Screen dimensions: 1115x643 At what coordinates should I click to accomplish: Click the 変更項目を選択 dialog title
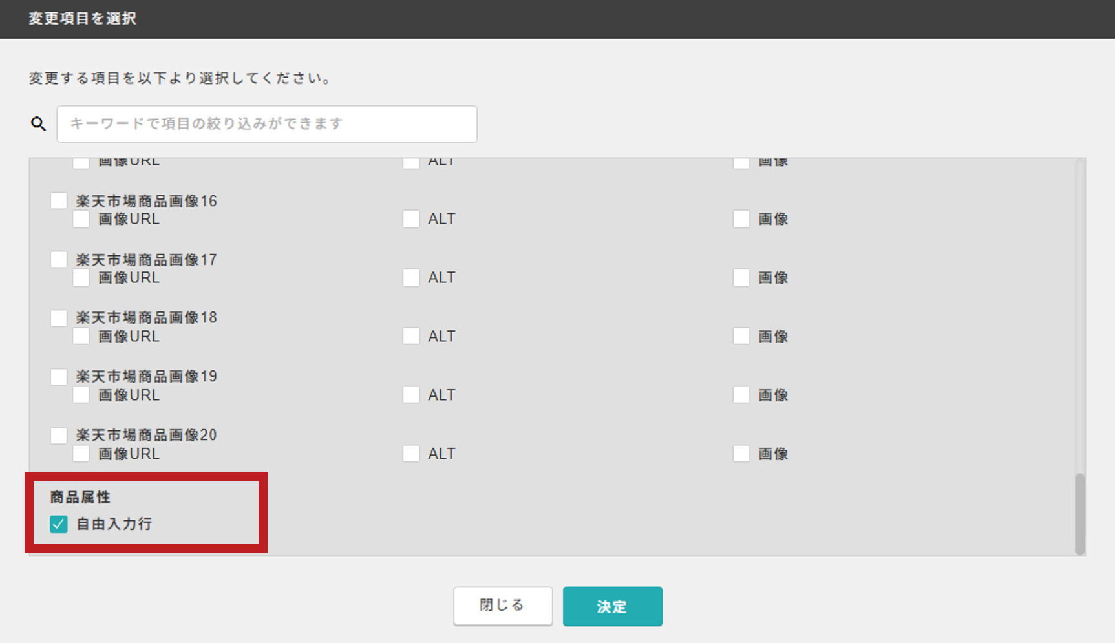(x=83, y=18)
